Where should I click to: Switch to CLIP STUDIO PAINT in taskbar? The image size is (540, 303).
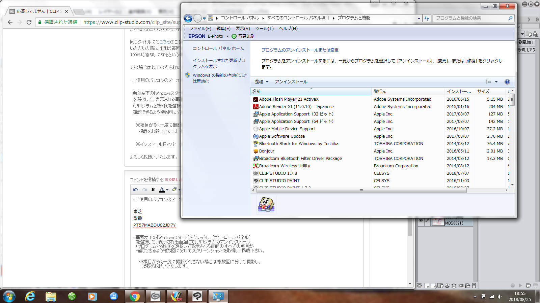[x=197, y=296]
